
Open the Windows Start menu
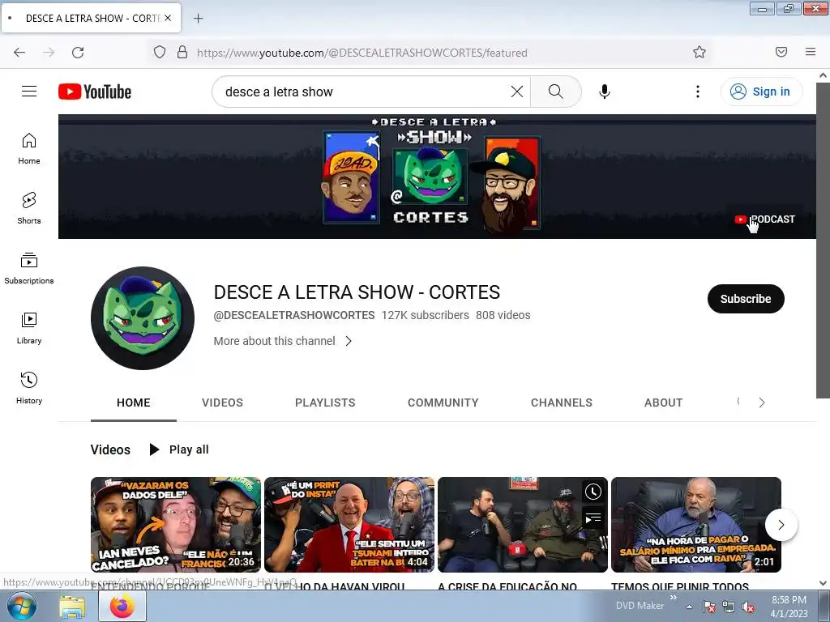coord(21,606)
